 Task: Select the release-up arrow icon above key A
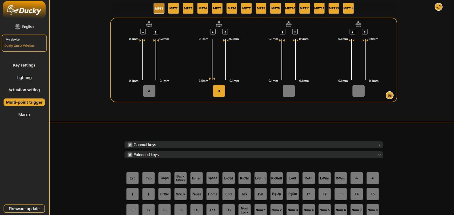tap(155, 32)
